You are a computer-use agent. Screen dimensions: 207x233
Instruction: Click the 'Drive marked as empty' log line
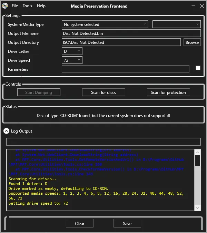[x=59, y=188]
